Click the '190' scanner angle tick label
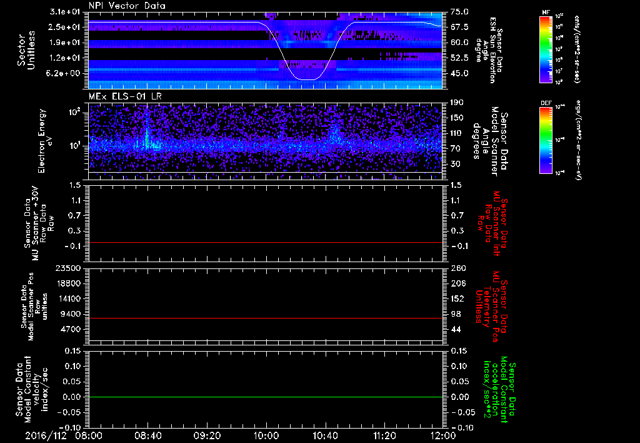The width and height of the screenshot is (640, 443). 457,103
